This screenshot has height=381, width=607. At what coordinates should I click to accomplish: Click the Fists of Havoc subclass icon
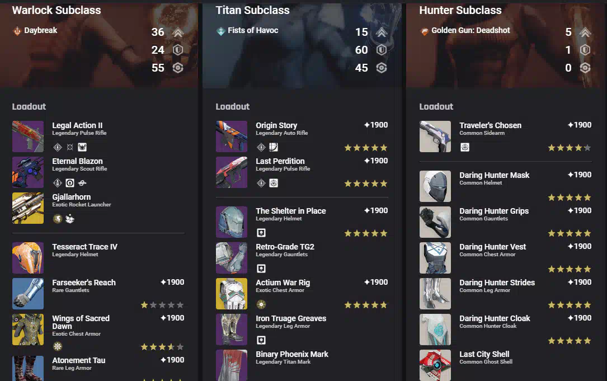pyautogui.click(x=220, y=31)
